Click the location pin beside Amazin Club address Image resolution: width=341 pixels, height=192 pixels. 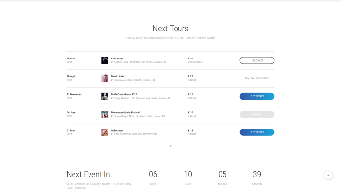click(x=112, y=62)
